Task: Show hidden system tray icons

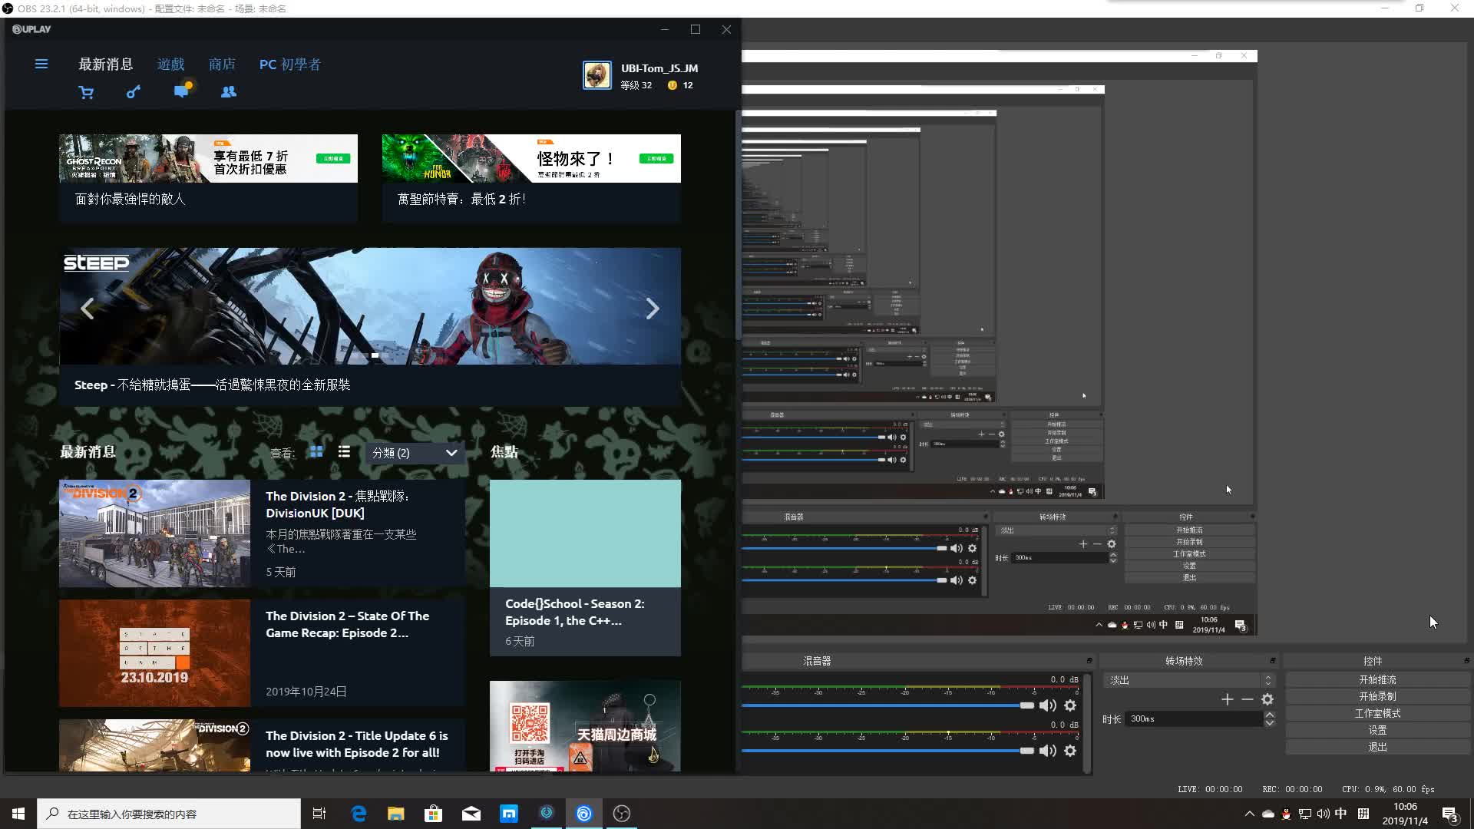Action: click(1249, 814)
